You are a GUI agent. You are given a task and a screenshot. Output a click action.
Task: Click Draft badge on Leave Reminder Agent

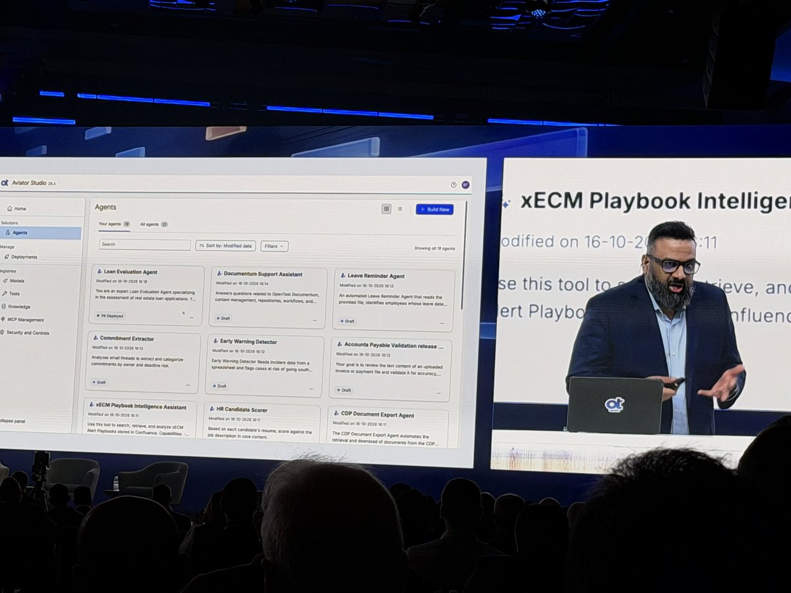[x=347, y=320]
